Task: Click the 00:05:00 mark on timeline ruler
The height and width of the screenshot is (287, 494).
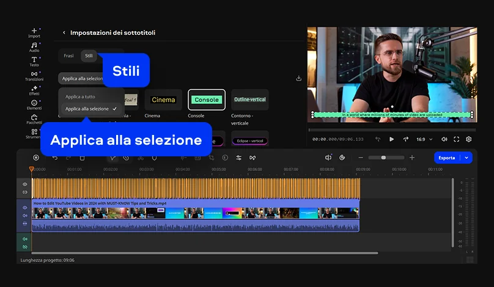Action: point(219,169)
